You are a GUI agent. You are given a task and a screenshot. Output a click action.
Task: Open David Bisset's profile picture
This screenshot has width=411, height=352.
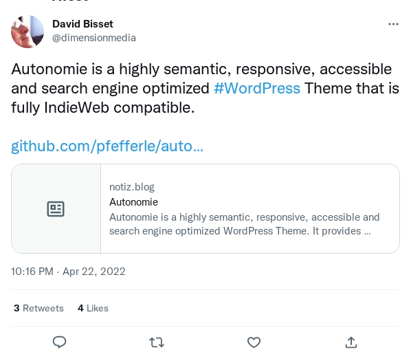[27, 32]
